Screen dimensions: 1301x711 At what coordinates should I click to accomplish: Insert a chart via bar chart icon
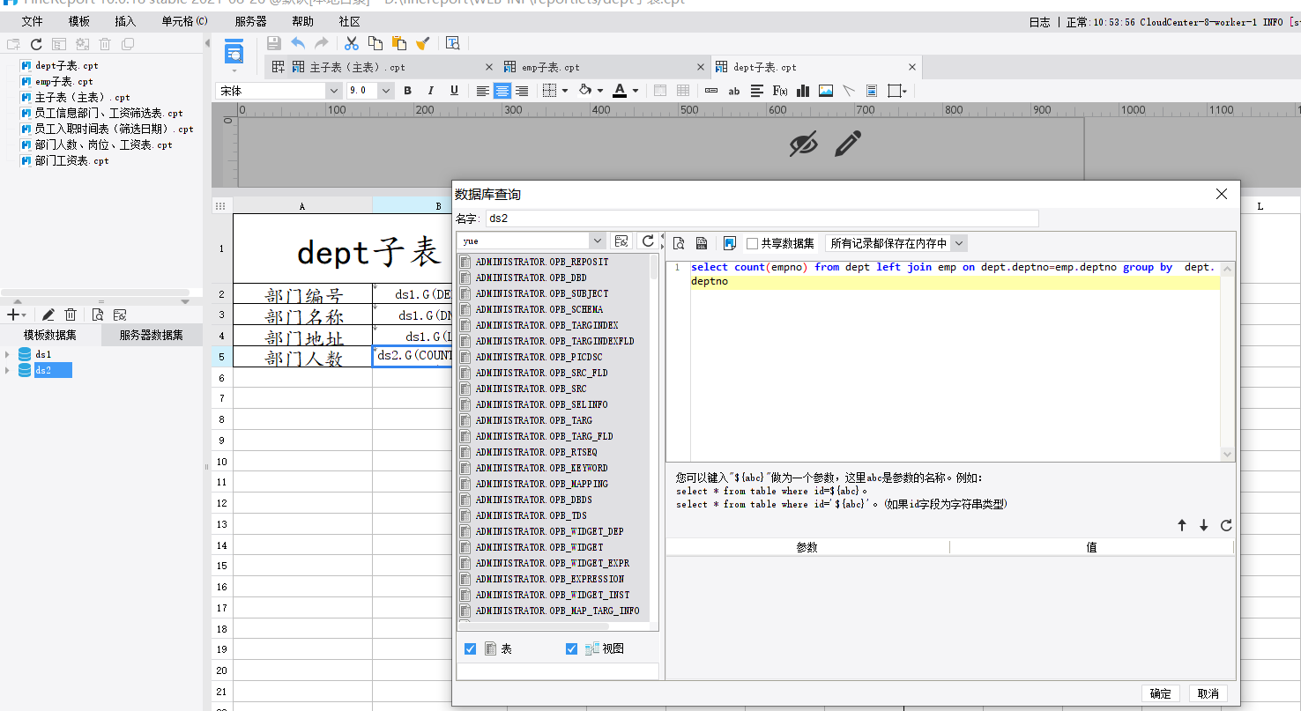pos(803,91)
